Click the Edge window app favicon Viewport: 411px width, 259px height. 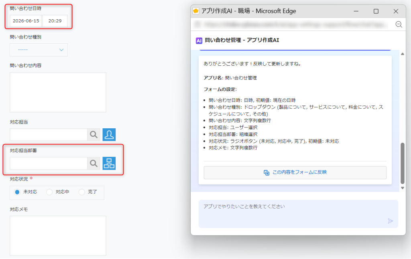(196, 11)
